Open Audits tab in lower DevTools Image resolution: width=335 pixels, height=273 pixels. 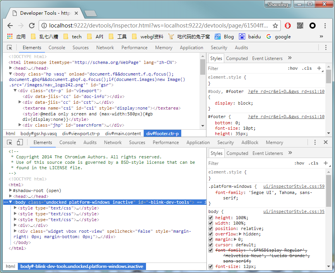click(x=90, y=142)
